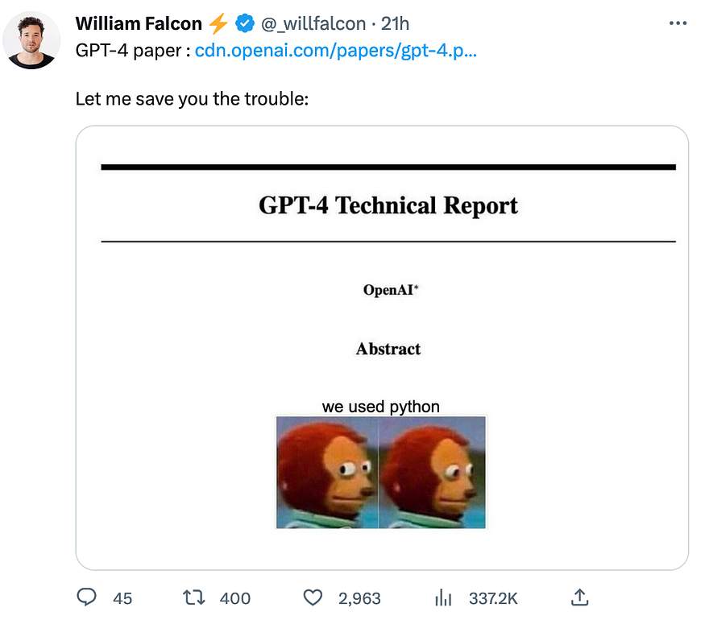
Task: Open analytics via the bar chart icon
Action: coord(443,597)
